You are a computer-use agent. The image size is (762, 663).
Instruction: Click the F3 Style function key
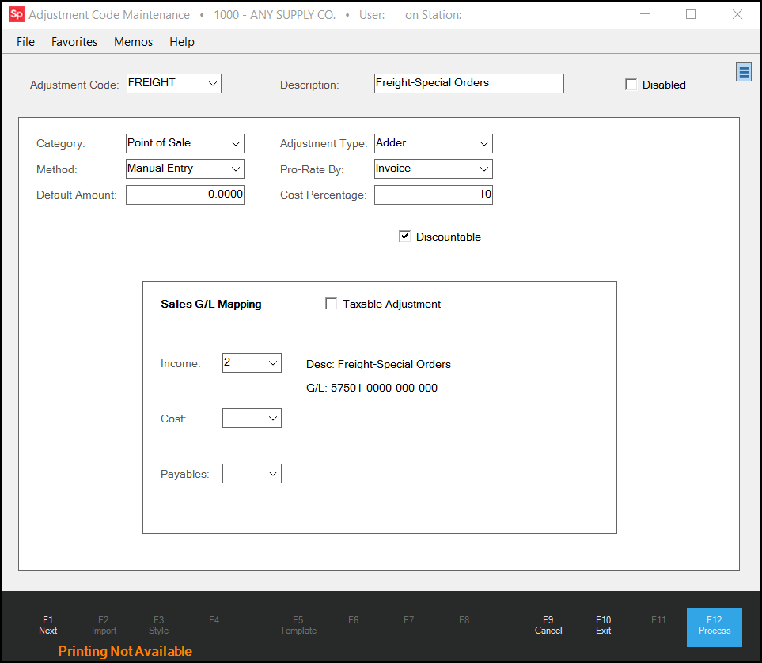158,625
